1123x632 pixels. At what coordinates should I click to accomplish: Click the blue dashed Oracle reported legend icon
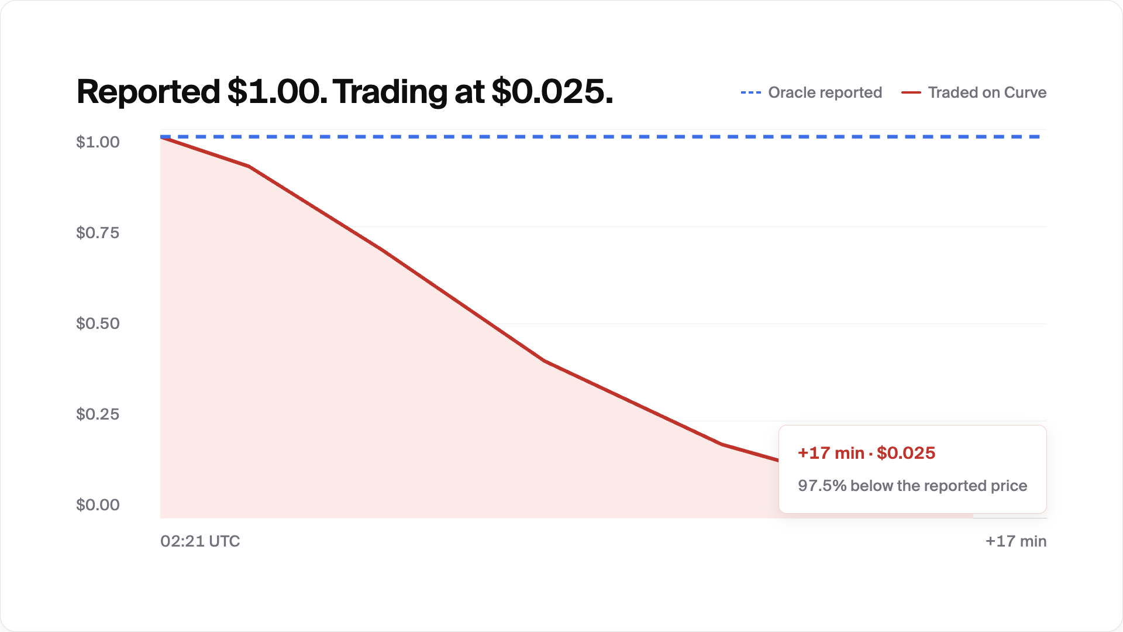pyautogui.click(x=750, y=92)
